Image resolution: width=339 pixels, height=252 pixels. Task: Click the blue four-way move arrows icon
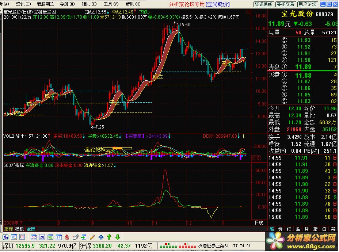[101, 238]
